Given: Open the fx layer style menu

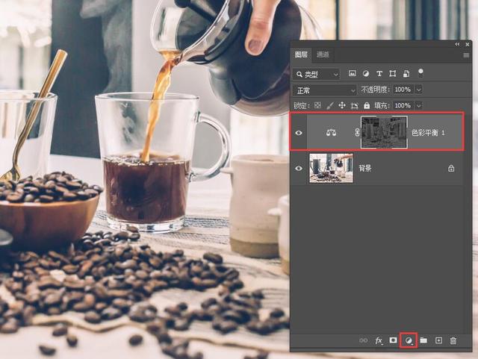Looking at the screenshot, I should coord(379,341).
